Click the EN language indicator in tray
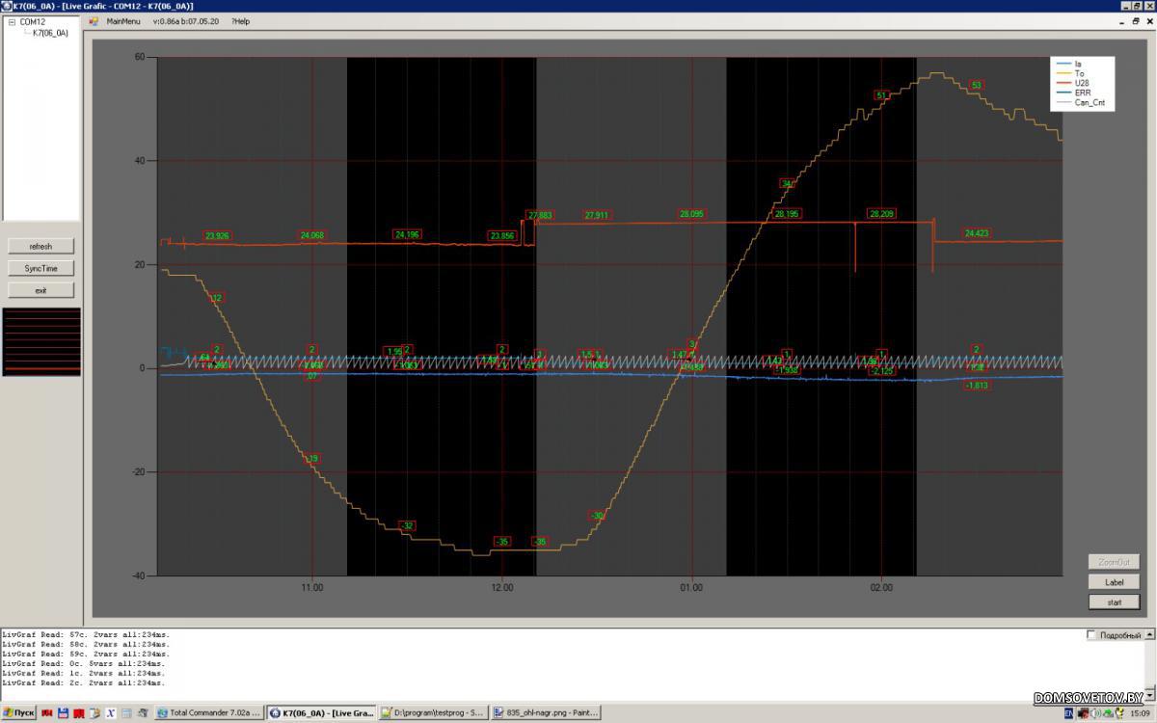This screenshot has height=723, width=1157. 1068,713
